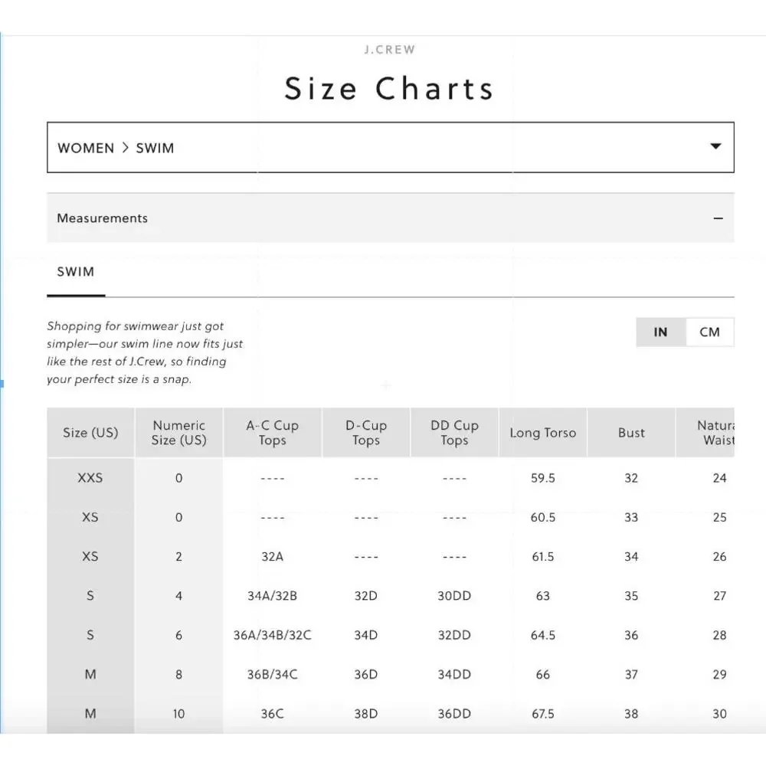Select the A-C Cup Tops header

(x=272, y=433)
